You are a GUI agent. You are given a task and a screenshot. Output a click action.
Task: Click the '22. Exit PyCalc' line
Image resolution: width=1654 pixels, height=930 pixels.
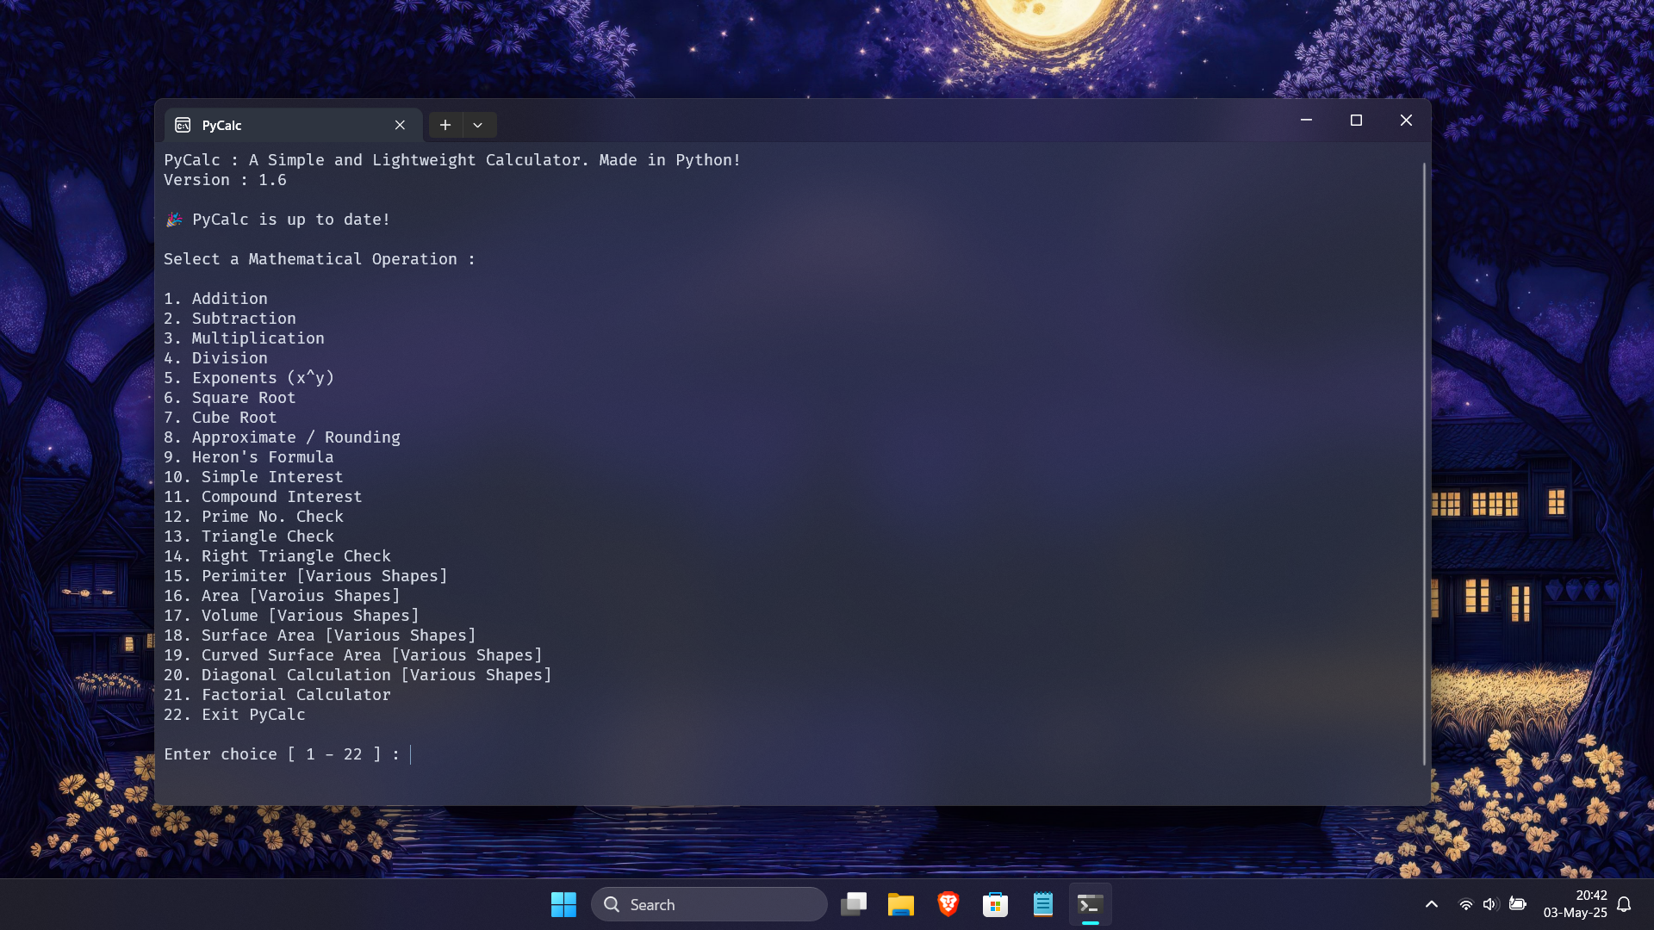pyautogui.click(x=234, y=715)
